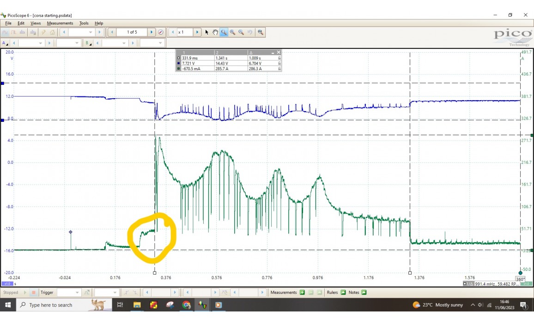The width and height of the screenshot is (534, 323).
Task: Select the hand pan tool
Action: coord(215,32)
